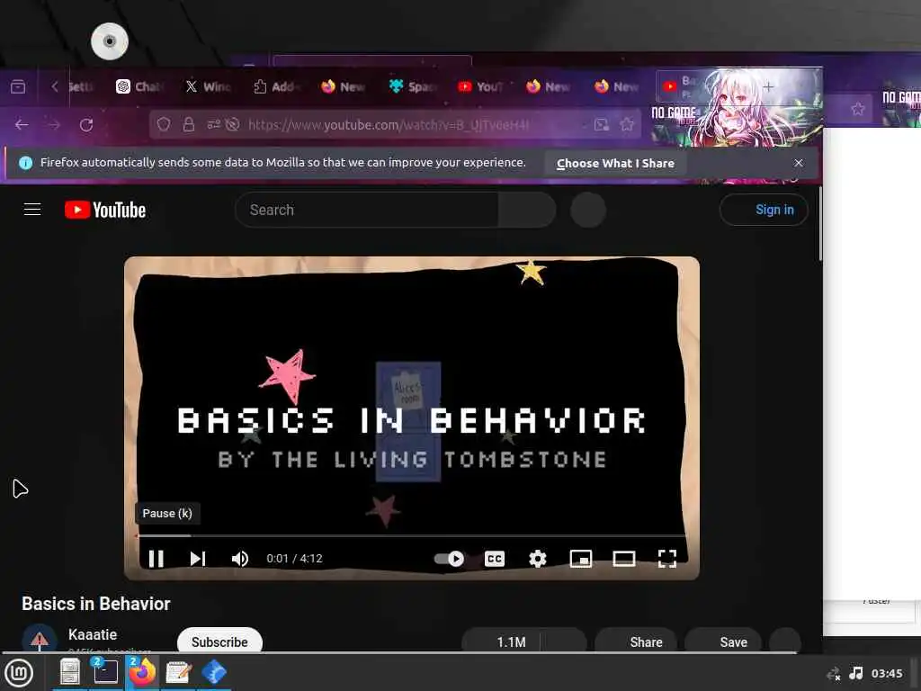Enter full screen video mode
This screenshot has width=921, height=691.
pyautogui.click(x=667, y=558)
